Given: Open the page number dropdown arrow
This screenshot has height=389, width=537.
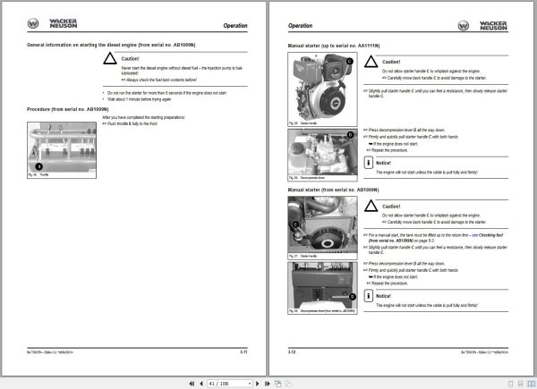Looking at the screenshot, I should tap(250, 384).
